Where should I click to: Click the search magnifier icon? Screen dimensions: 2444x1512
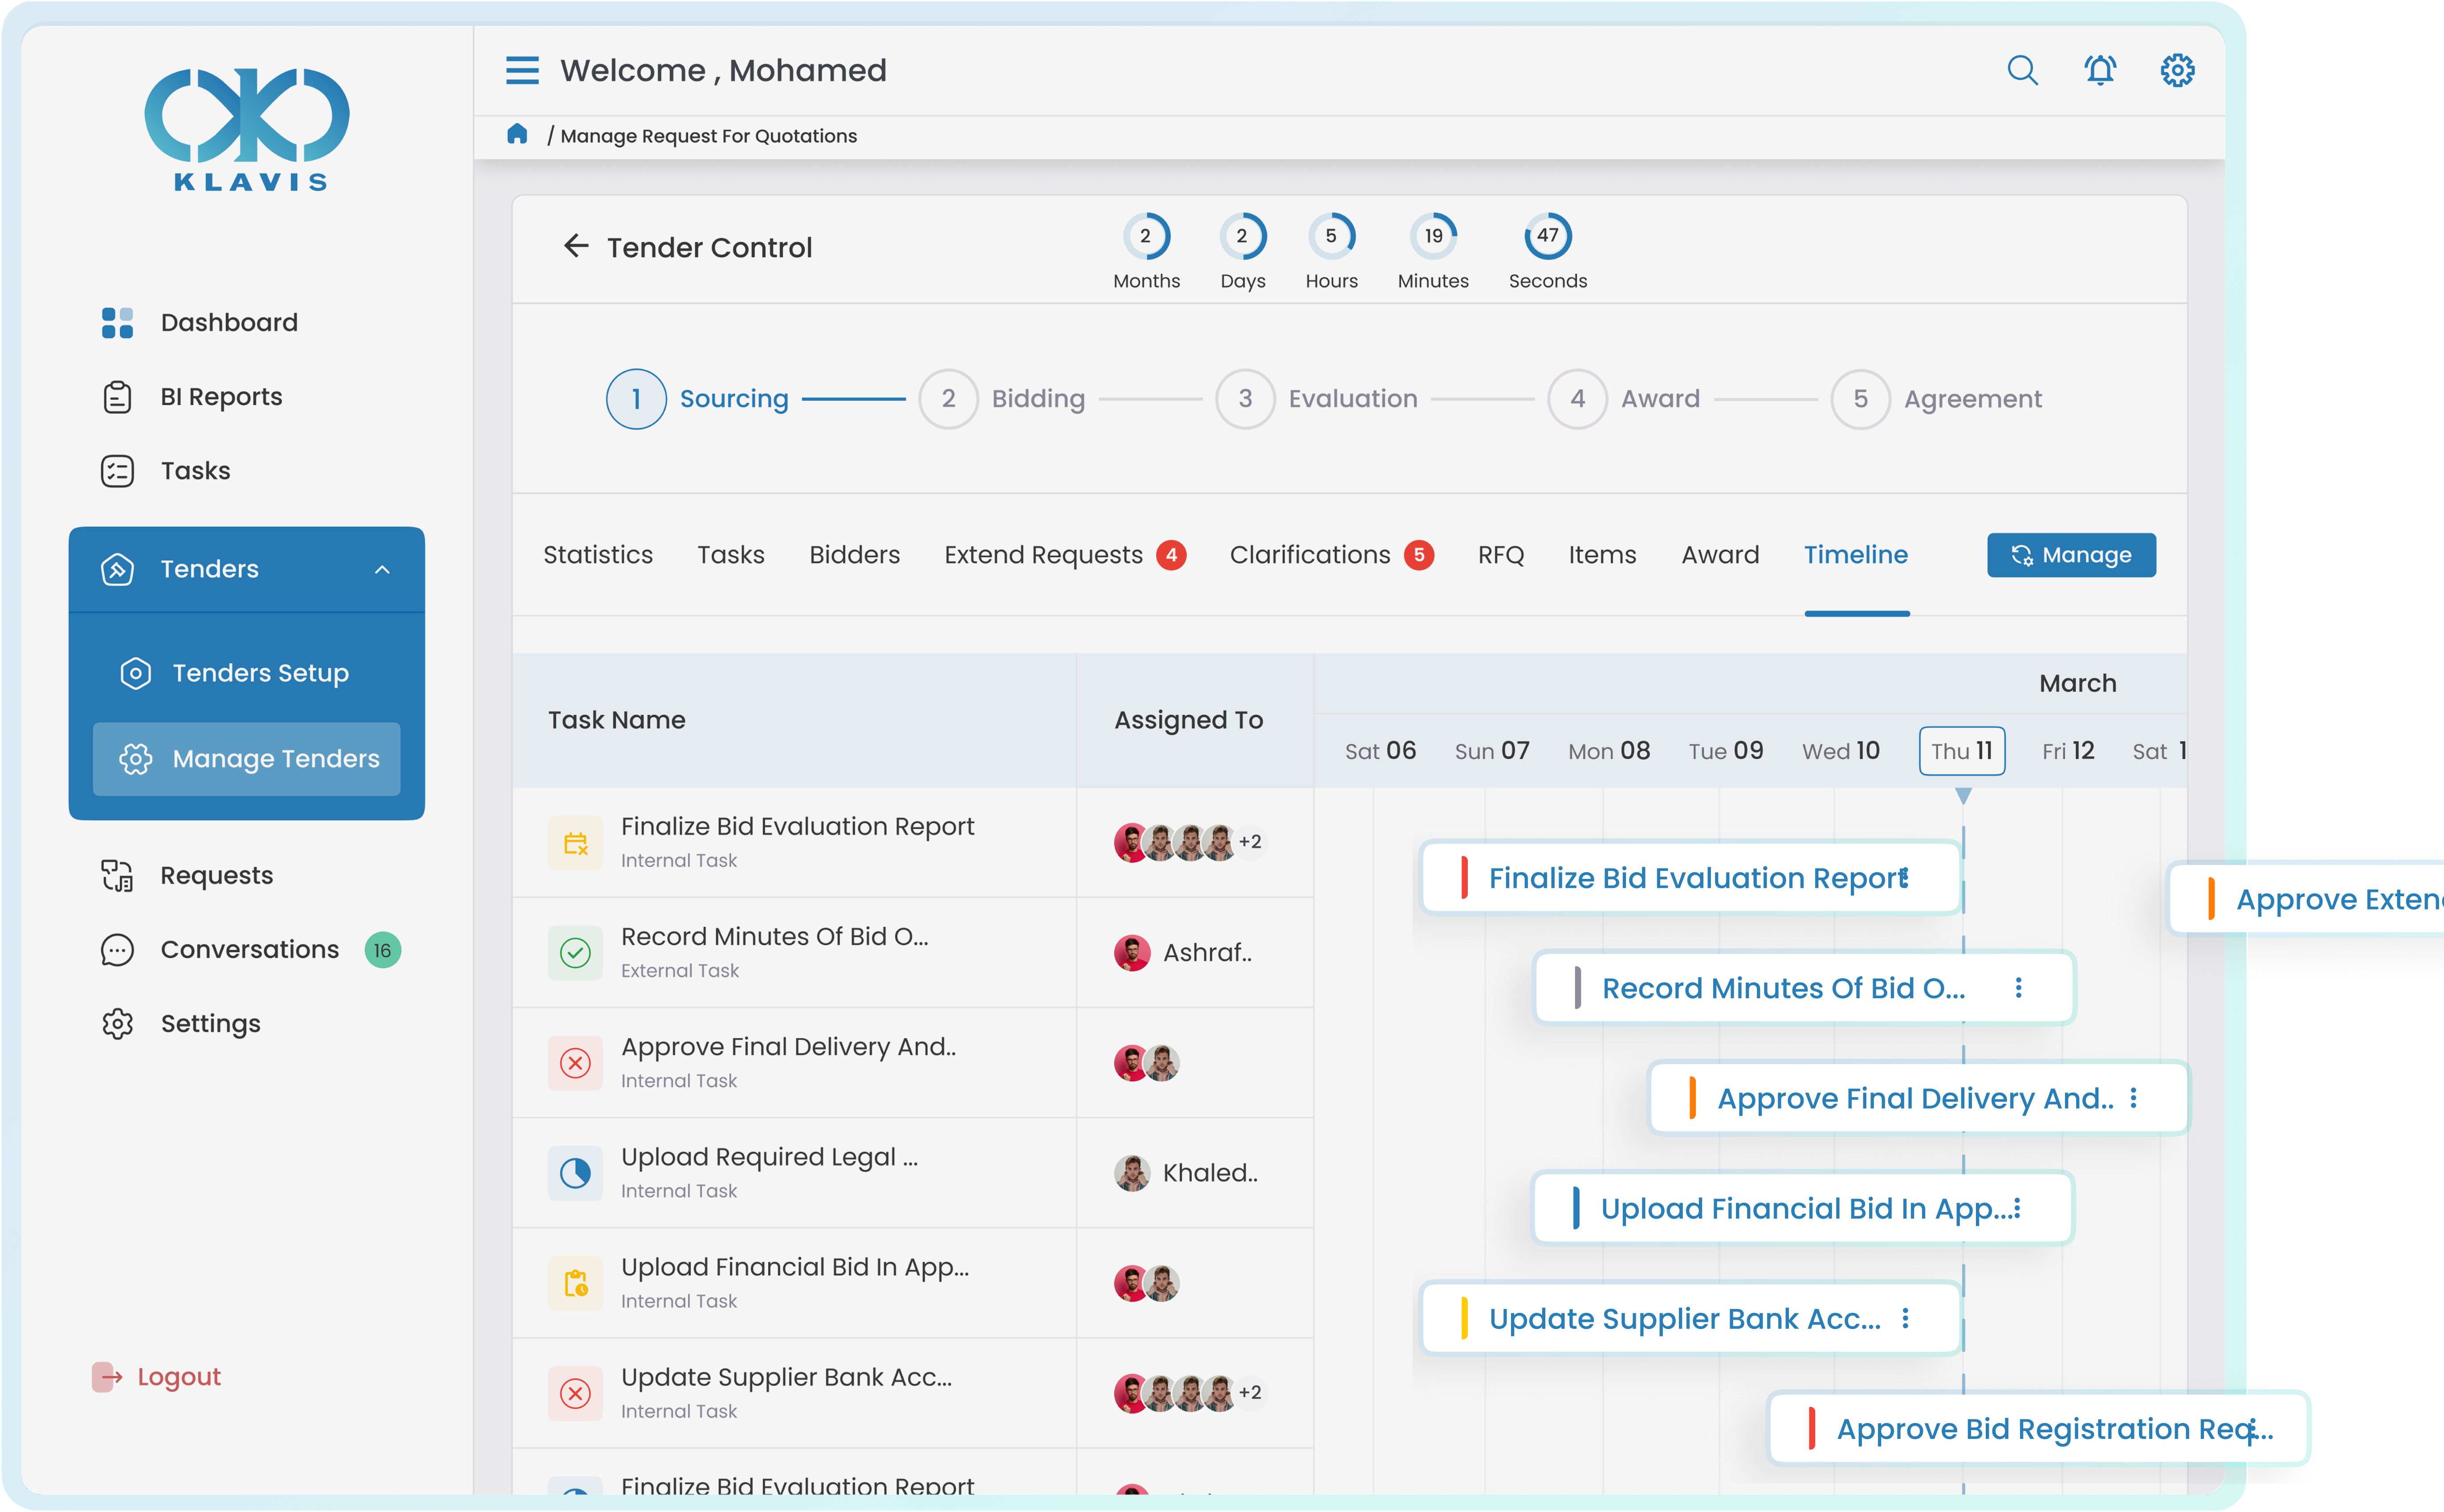(2022, 71)
